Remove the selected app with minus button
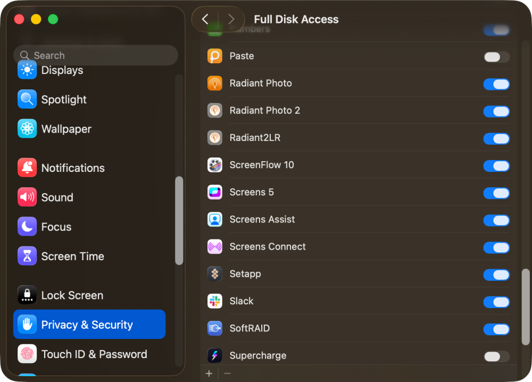 click(x=227, y=373)
